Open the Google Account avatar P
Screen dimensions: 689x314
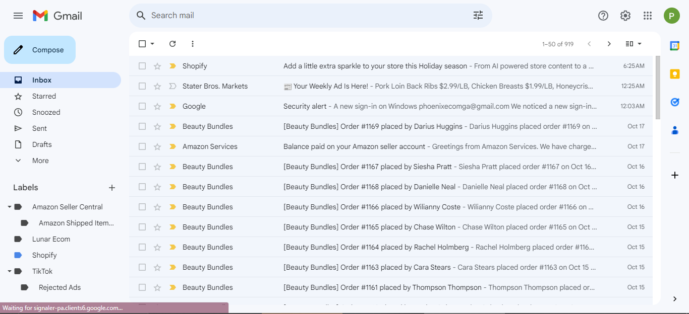click(x=672, y=16)
